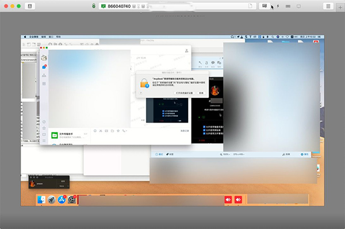Open the keyboard settings icon in toolbar
Viewport: 345px width, 229px height.
pyautogui.click(x=288, y=6)
